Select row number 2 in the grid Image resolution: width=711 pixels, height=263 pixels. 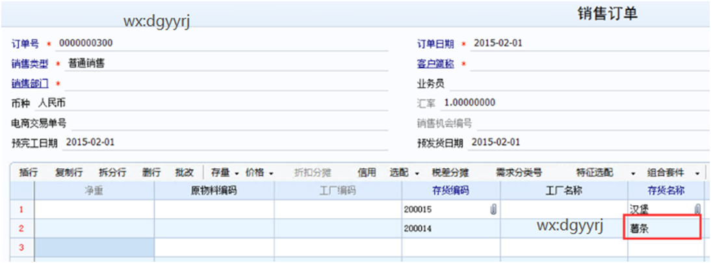pyautogui.click(x=21, y=229)
